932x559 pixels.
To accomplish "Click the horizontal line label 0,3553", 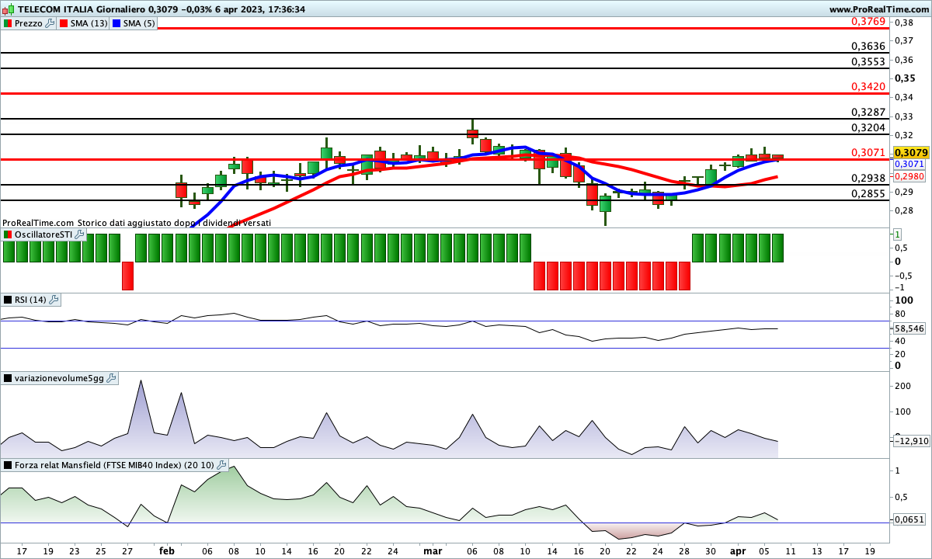I will point(868,61).
